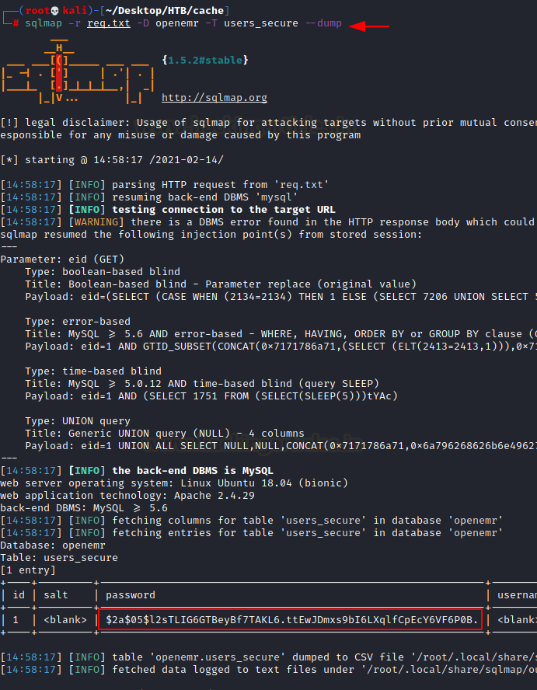Click 'web server operating system' line
This screenshot has width=537, height=690.
(x=174, y=483)
